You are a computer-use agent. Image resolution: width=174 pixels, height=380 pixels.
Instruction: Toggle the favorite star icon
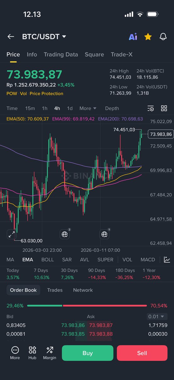[148, 37]
